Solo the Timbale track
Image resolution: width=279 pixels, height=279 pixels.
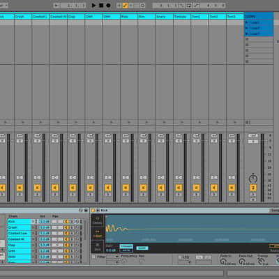[x=179, y=195]
